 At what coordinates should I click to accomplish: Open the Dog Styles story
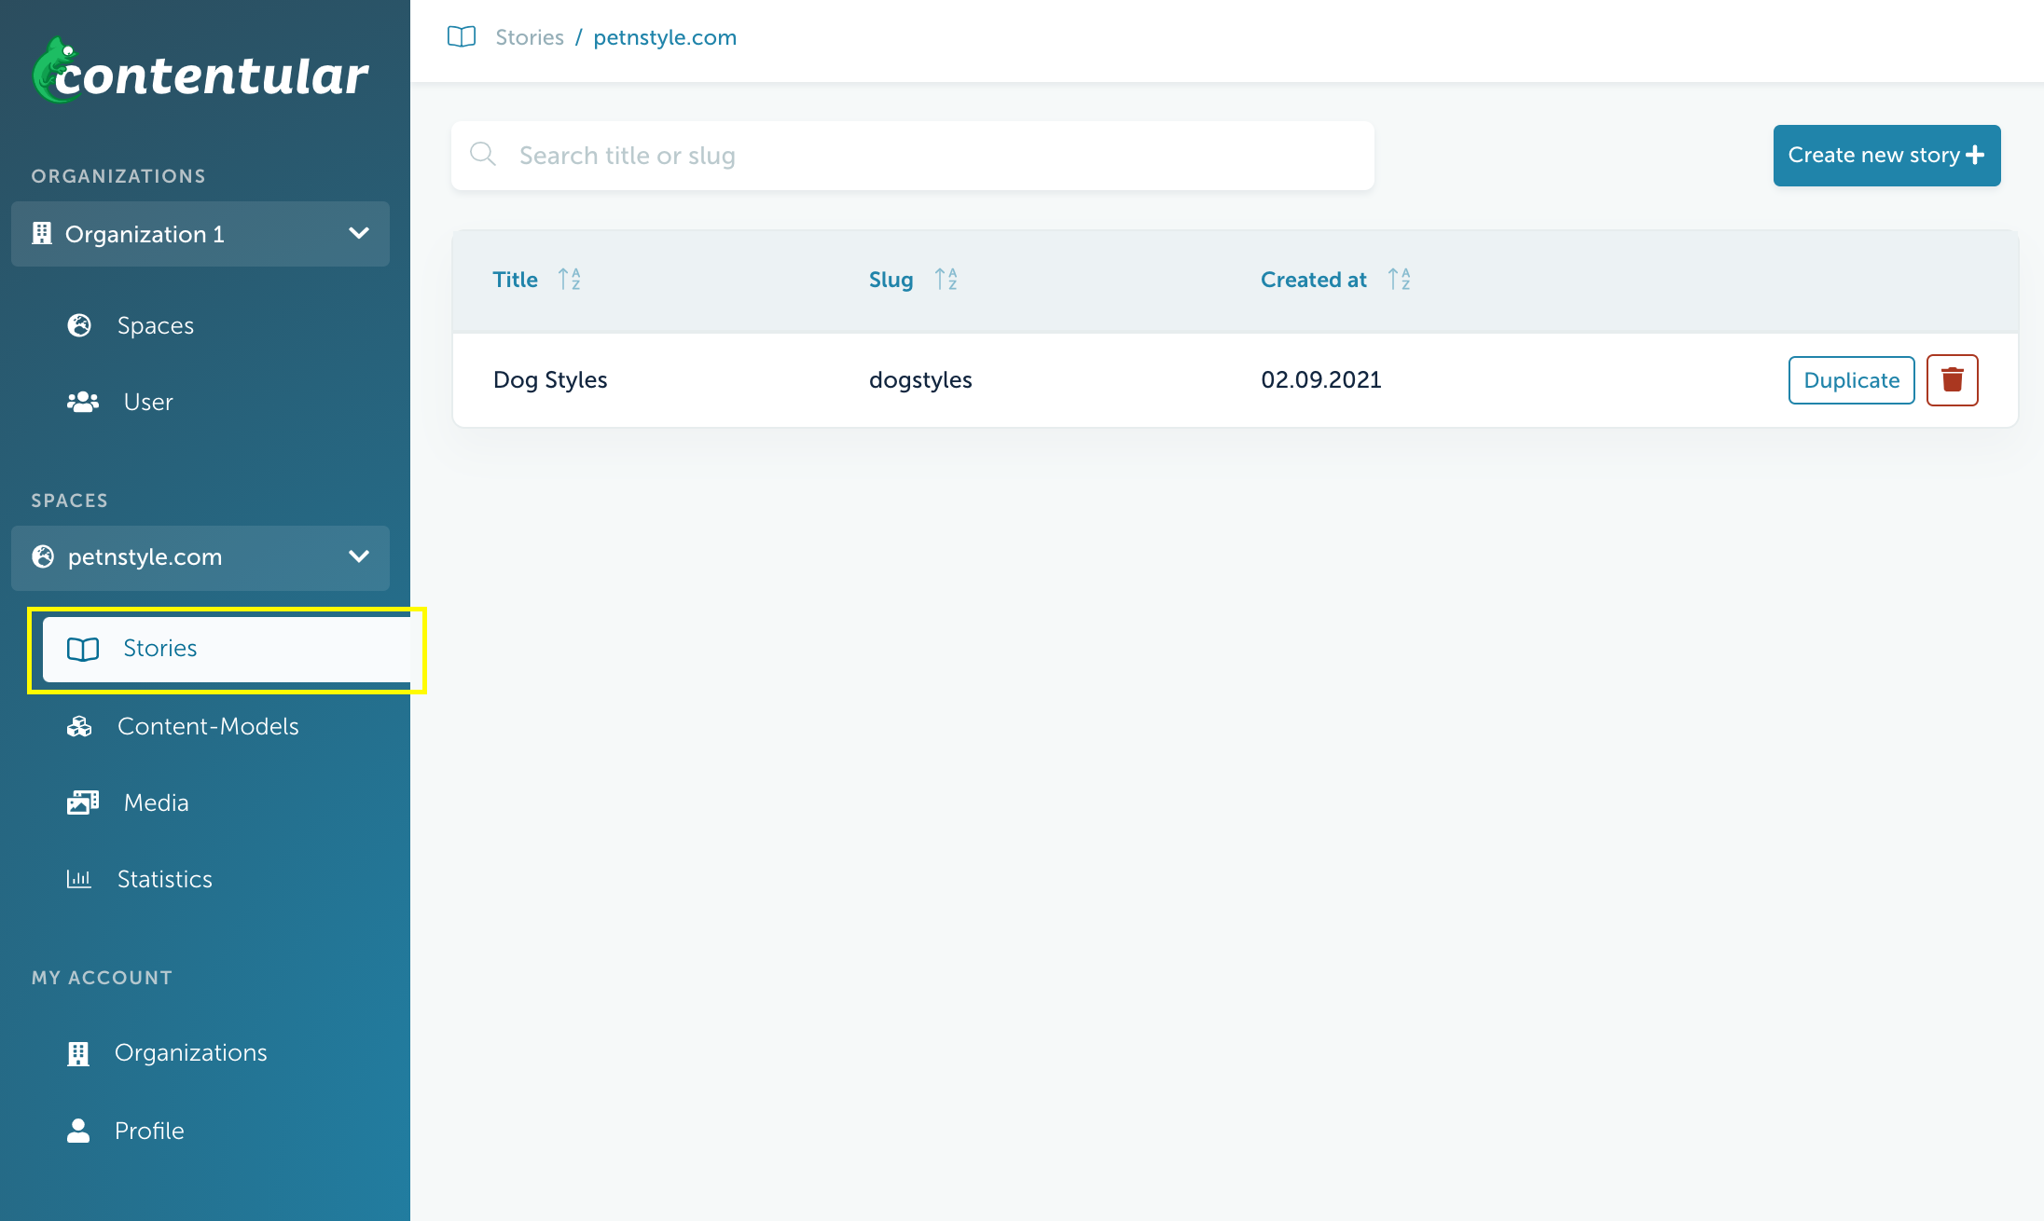tap(550, 380)
